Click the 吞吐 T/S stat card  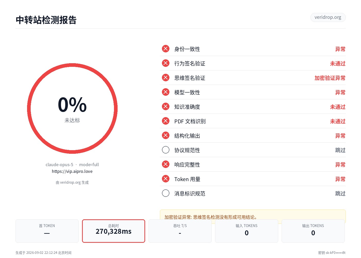180,231
